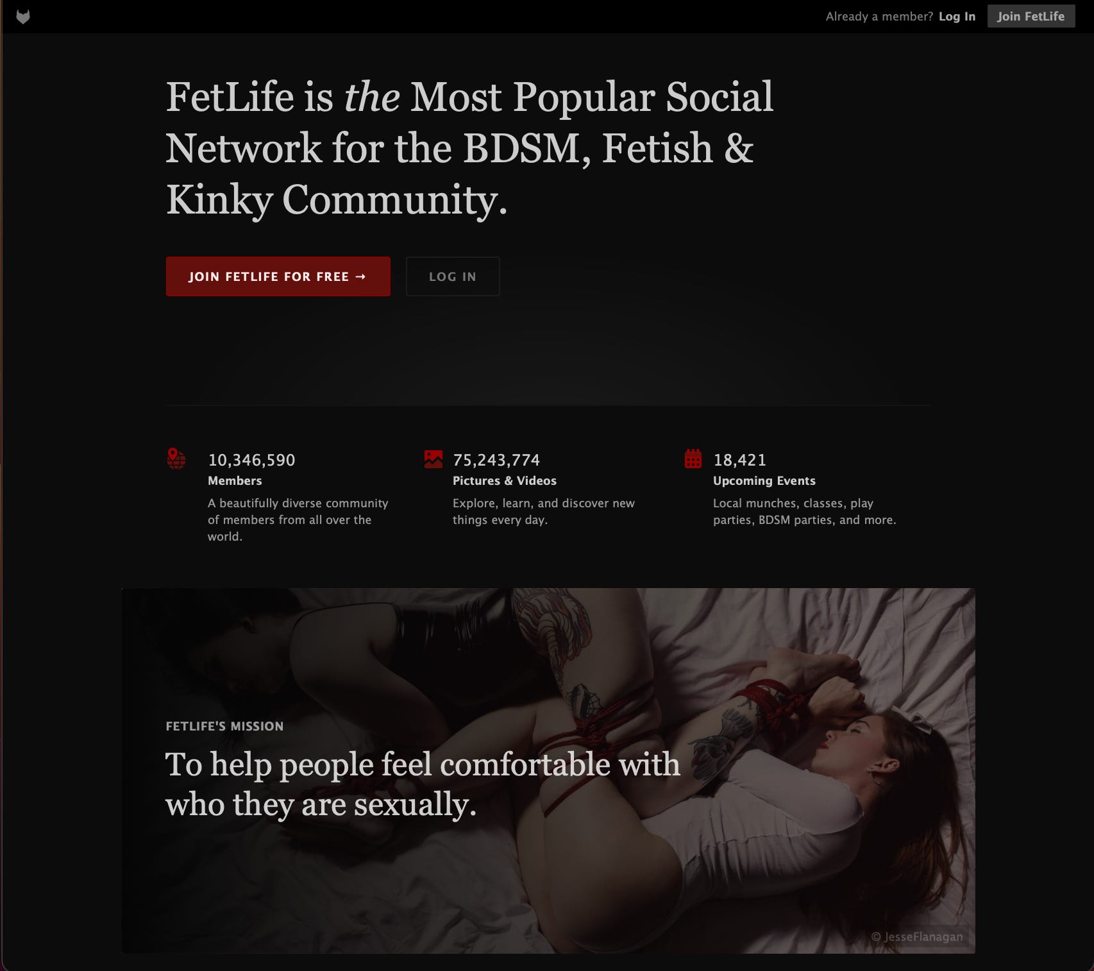
Task: Click the Join FetLife header button
Action: [1031, 16]
